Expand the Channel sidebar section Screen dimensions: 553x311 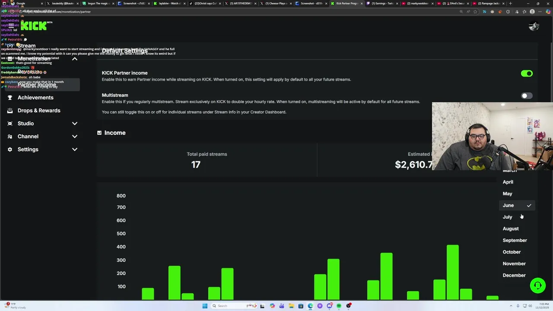[75, 136]
